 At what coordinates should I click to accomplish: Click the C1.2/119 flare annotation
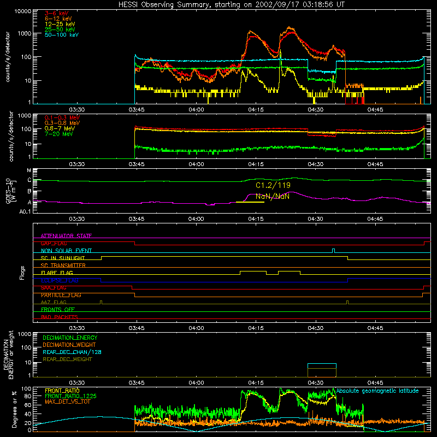tap(273, 185)
